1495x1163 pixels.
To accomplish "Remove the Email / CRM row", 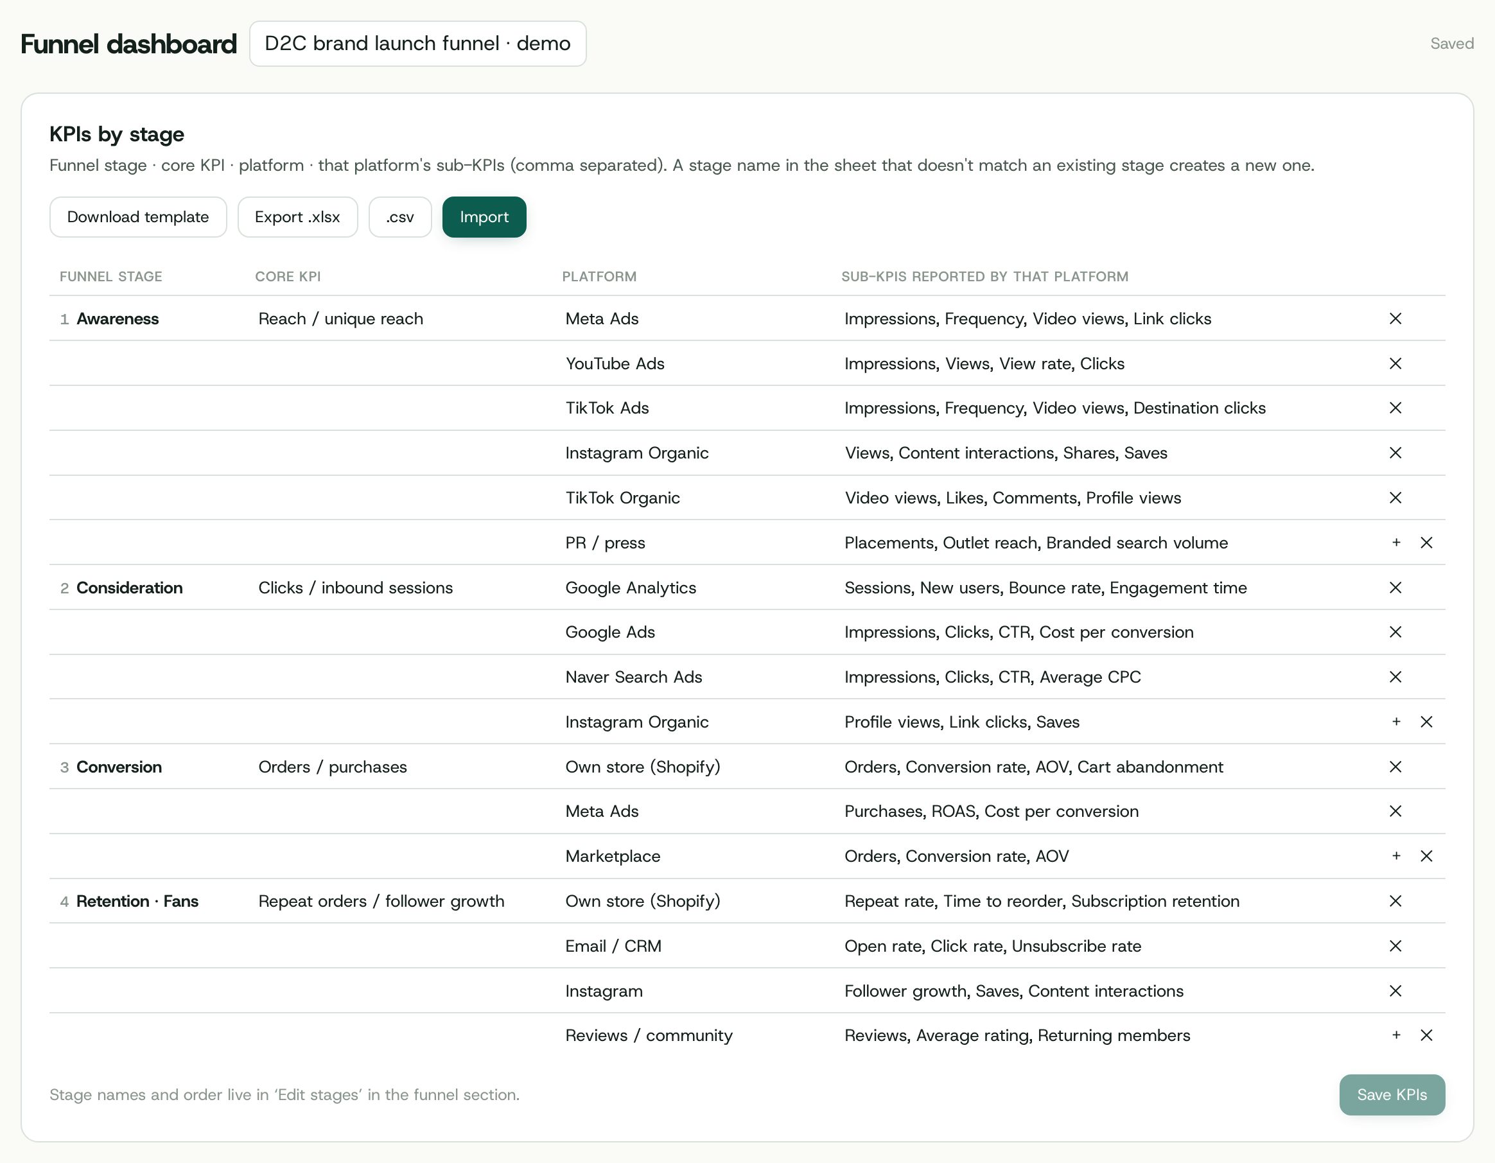I will (1395, 946).
